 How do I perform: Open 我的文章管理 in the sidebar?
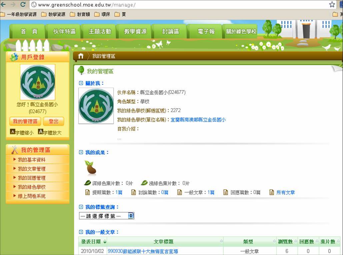pos(32,169)
